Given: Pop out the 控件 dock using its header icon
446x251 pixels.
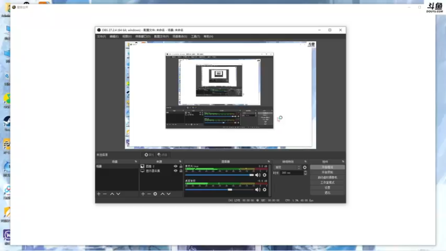Looking at the screenshot, I should [x=343, y=162].
